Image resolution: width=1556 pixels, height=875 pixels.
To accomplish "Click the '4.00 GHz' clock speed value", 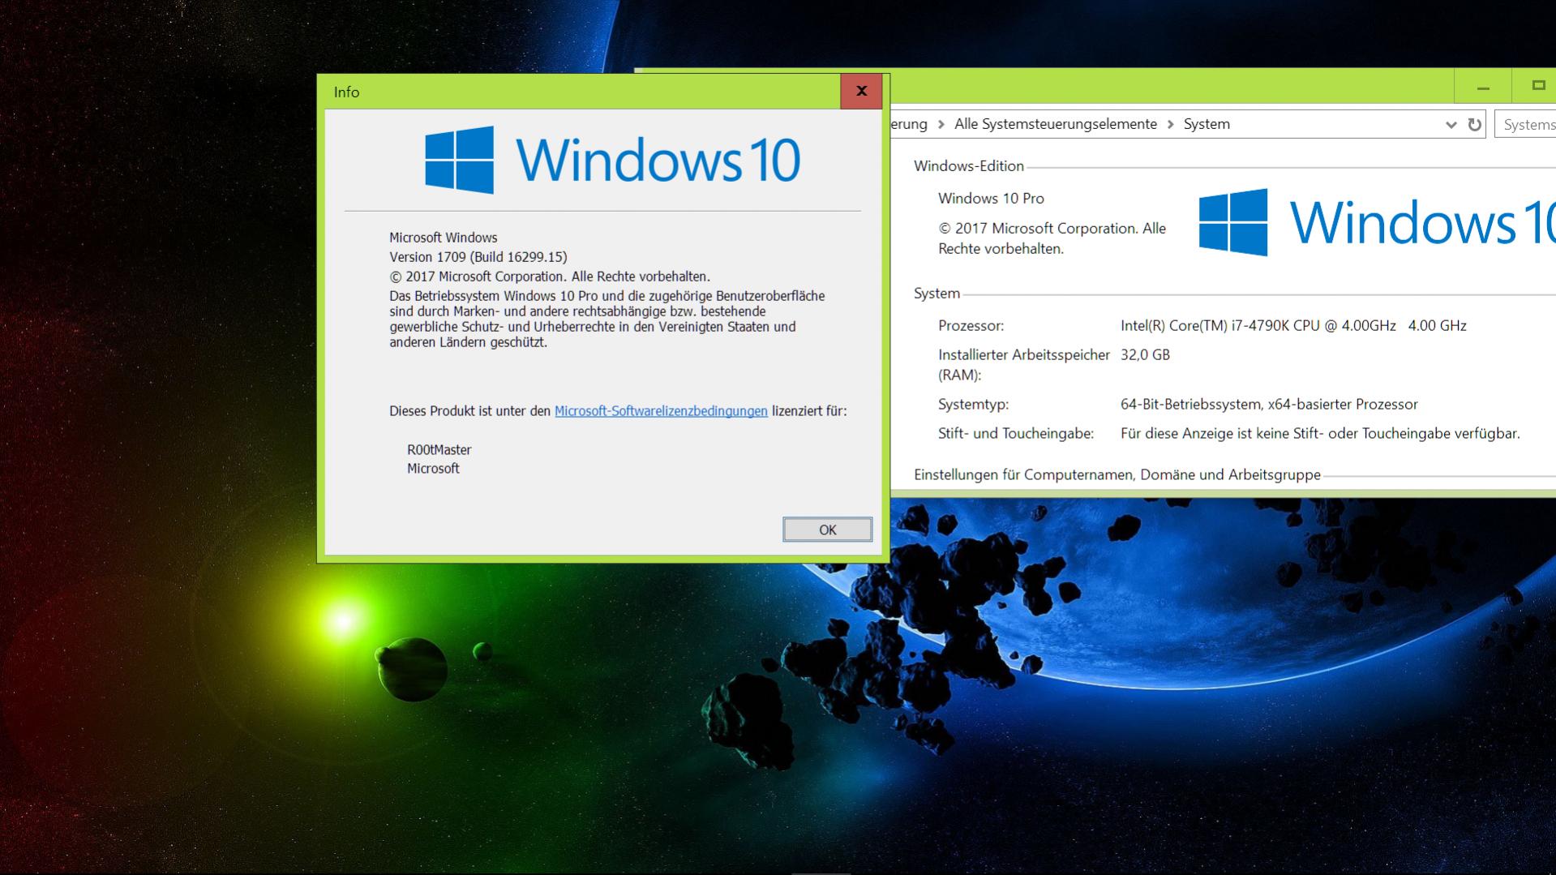I will pos(1437,325).
